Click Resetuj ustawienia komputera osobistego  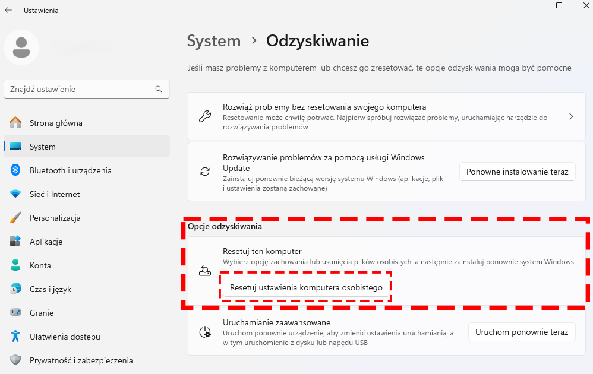coord(306,287)
